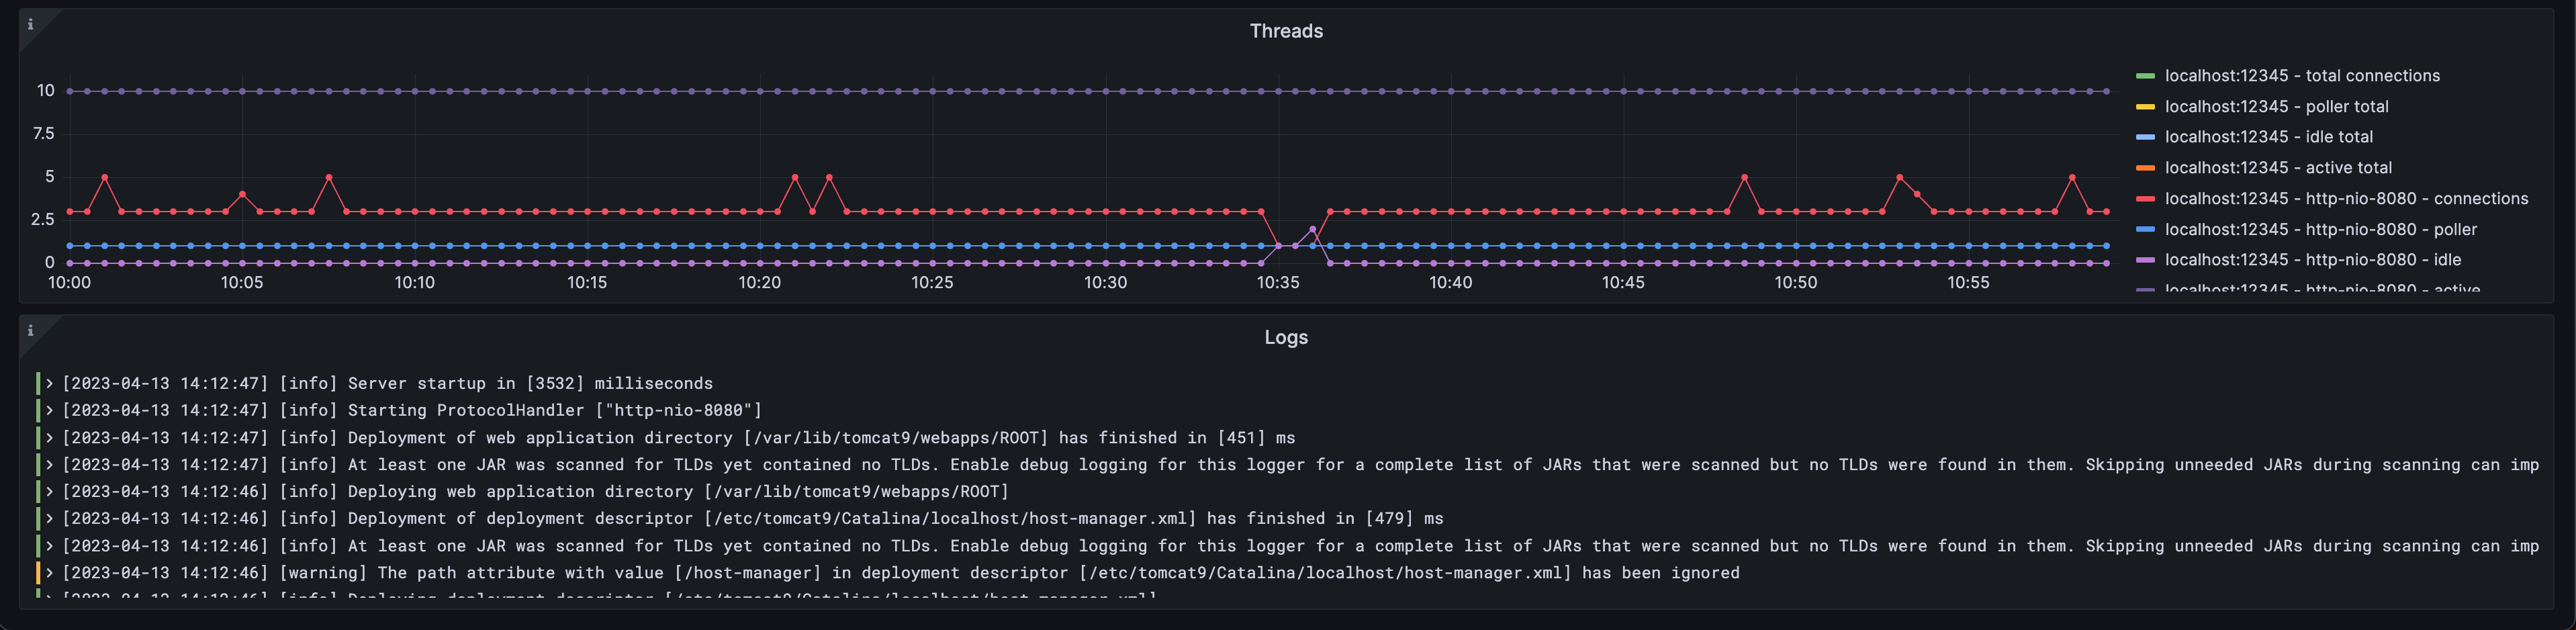Open the Threads panel title menu
2576x630 pixels.
point(1286,31)
